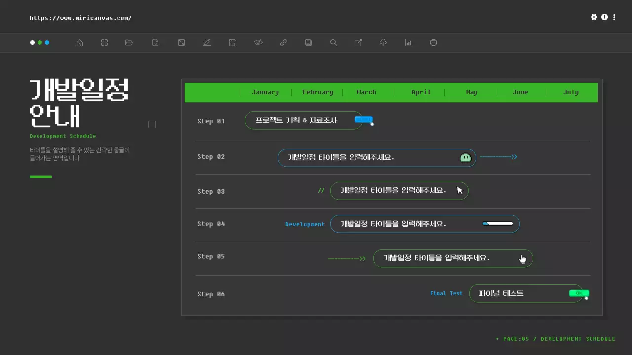Viewport: 632px width, 355px height.
Task: Select the March column header
Action: tap(366, 92)
